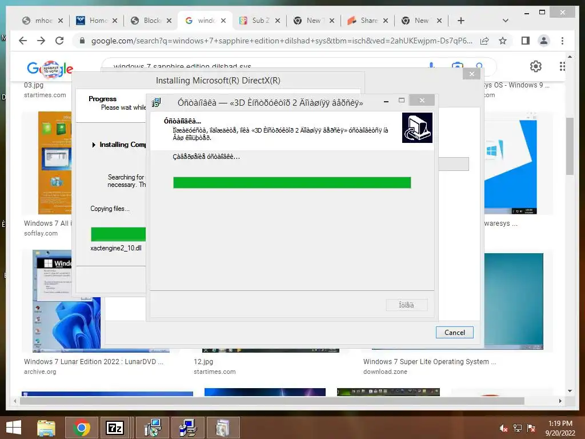
Task: Click the share page icon in address bar
Action: [484, 41]
